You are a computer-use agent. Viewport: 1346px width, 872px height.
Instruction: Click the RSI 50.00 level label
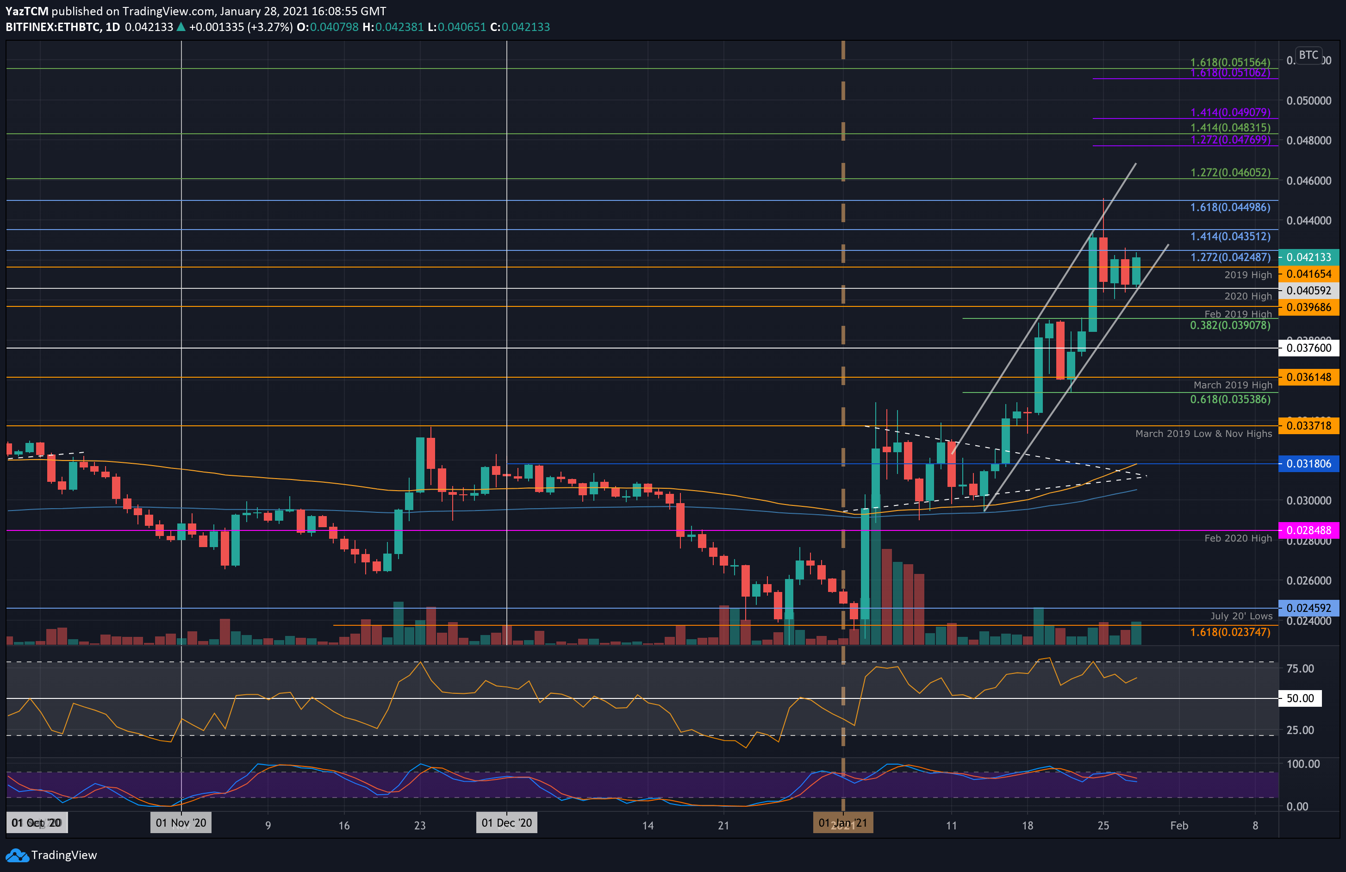point(1300,698)
